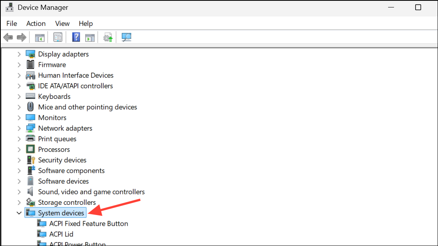Maximize the Device Manager window
438x246 pixels.
tap(418, 7)
